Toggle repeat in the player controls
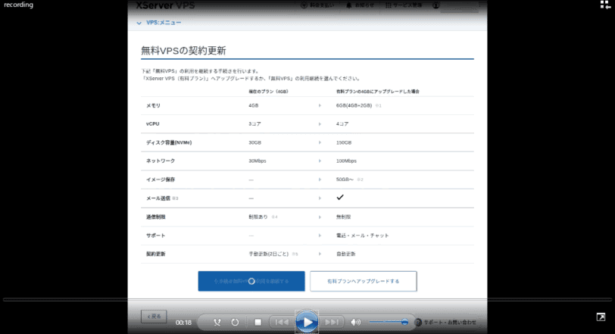 (235, 322)
